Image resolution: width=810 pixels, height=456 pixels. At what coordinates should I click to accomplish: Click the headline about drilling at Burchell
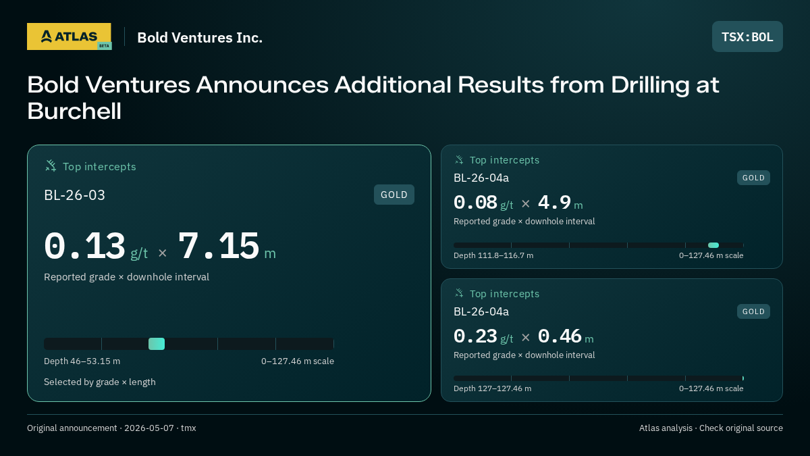(373, 98)
